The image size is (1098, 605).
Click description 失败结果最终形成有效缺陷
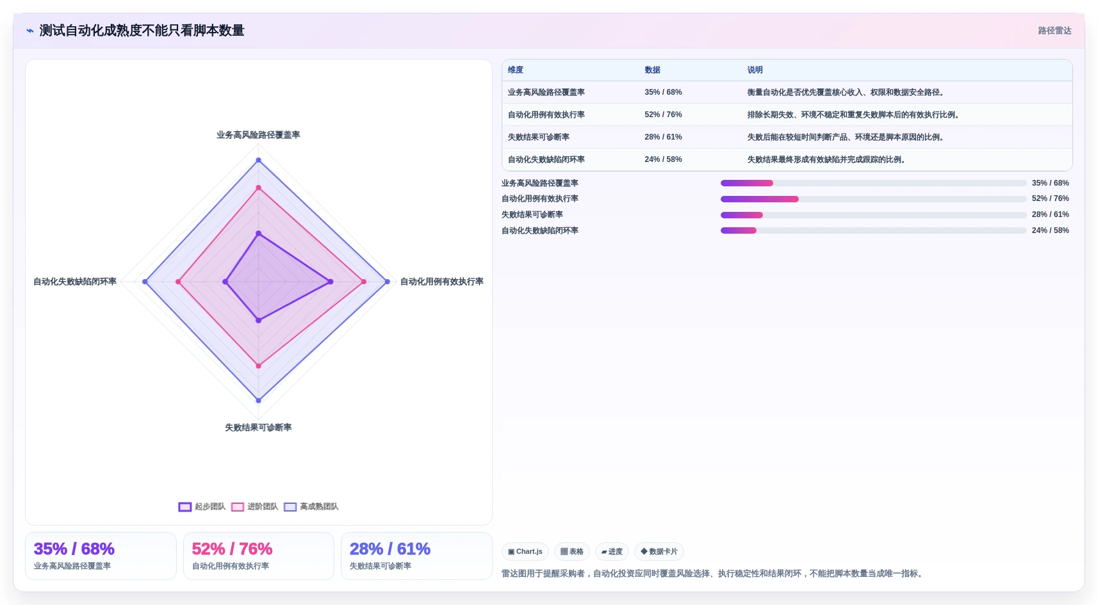(827, 160)
